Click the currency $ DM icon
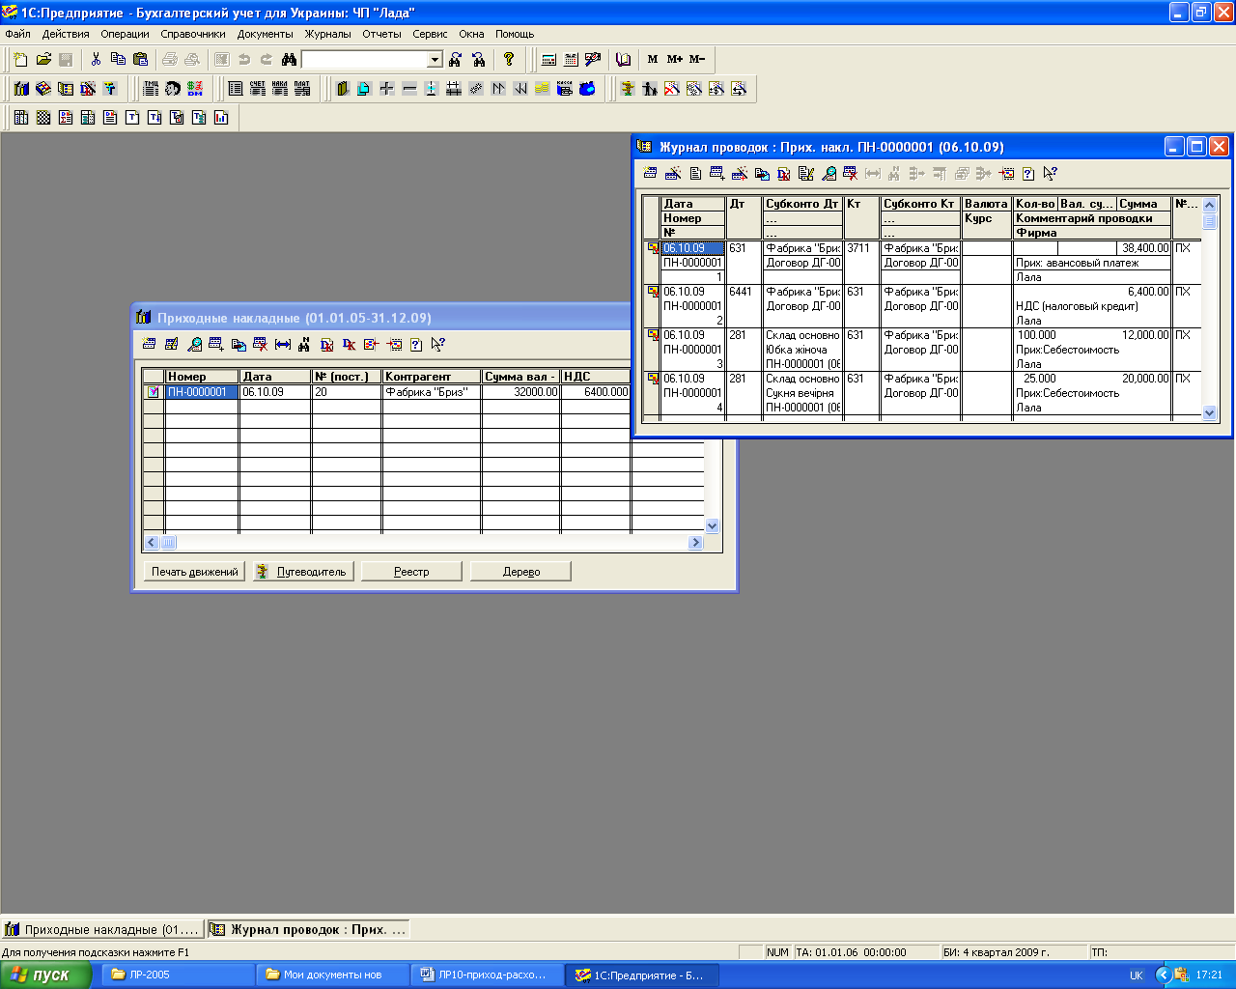This screenshot has height=989, width=1236. pyautogui.click(x=195, y=88)
